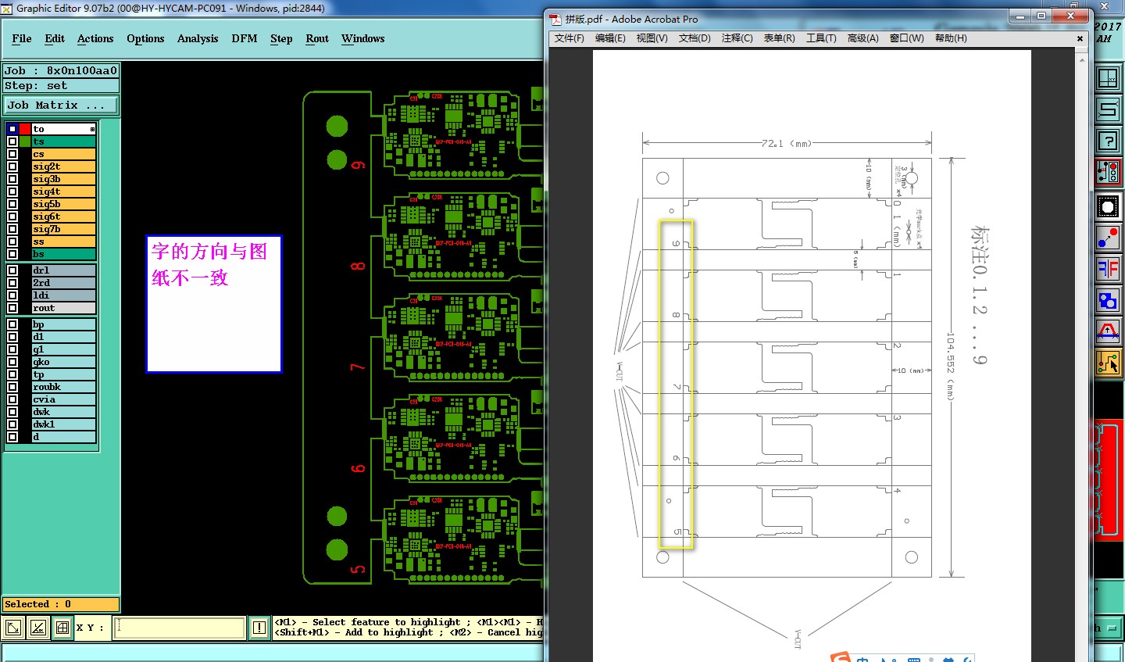
Task: Click into the XY coordinate input field
Action: [180, 628]
